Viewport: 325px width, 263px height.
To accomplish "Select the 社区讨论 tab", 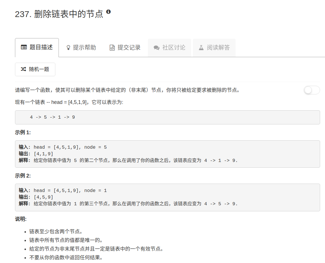I will coord(170,48).
